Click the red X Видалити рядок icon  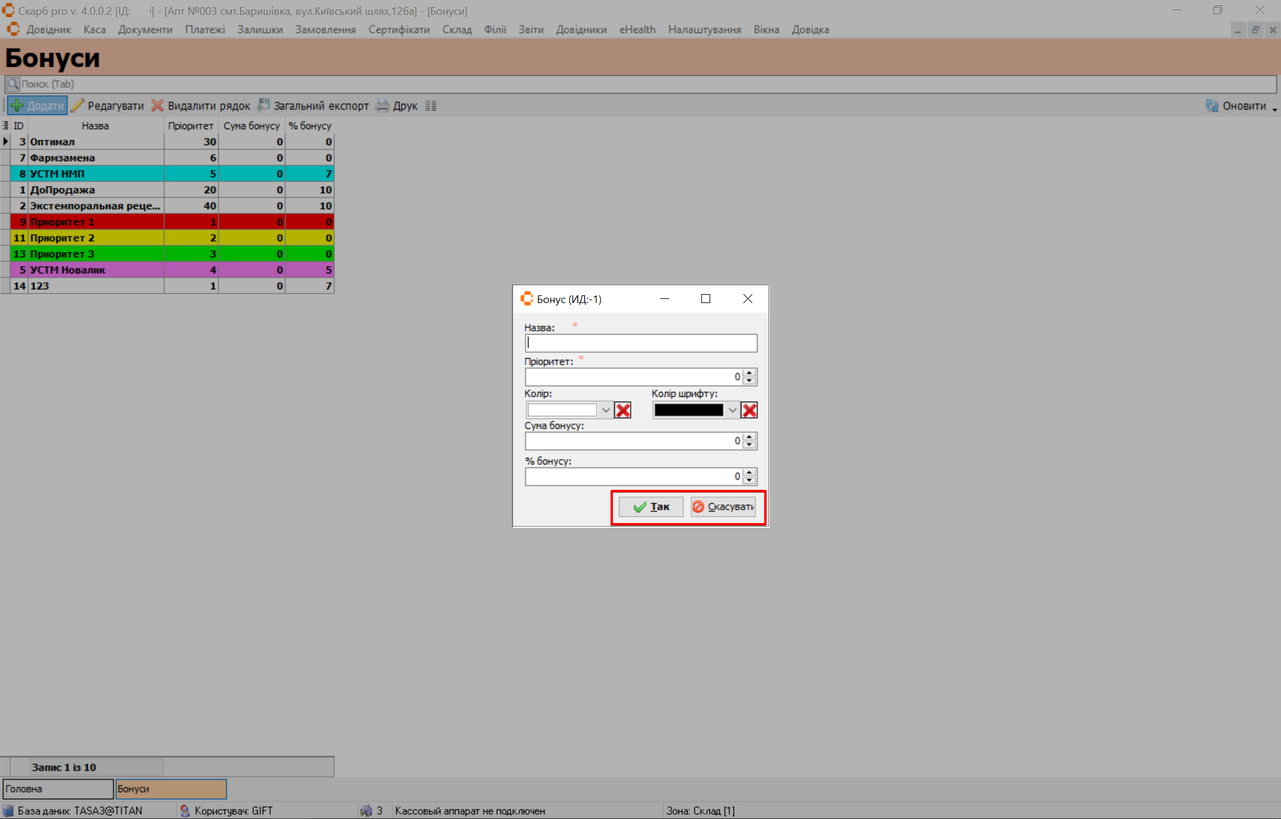click(157, 106)
